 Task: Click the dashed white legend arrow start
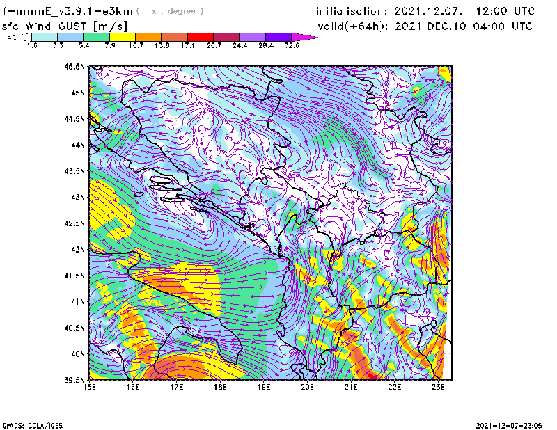pos(19,37)
